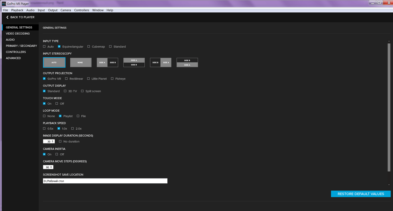This screenshot has width=393, height=211.
Task: Select 3D TV output display
Action: tap(65, 91)
